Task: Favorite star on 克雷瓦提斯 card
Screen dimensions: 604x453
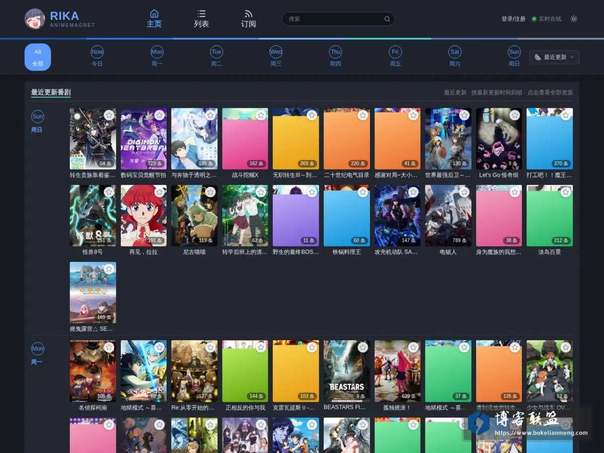Action: point(312,348)
